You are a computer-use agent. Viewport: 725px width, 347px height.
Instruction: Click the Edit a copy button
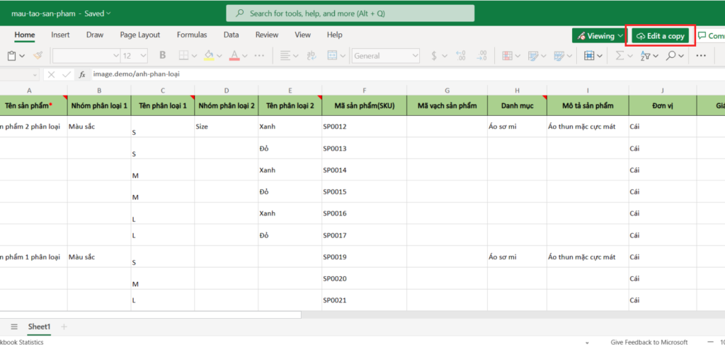tap(661, 36)
